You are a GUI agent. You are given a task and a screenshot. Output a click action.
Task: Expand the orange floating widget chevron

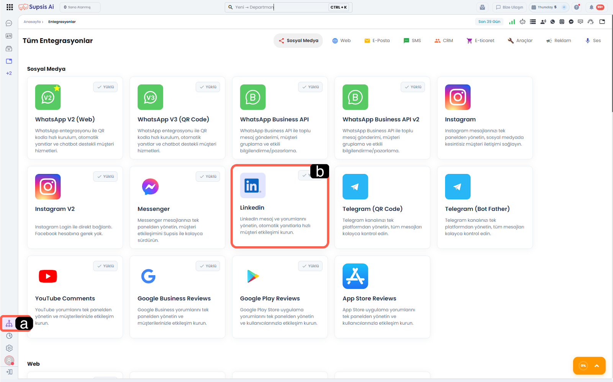coord(597,366)
